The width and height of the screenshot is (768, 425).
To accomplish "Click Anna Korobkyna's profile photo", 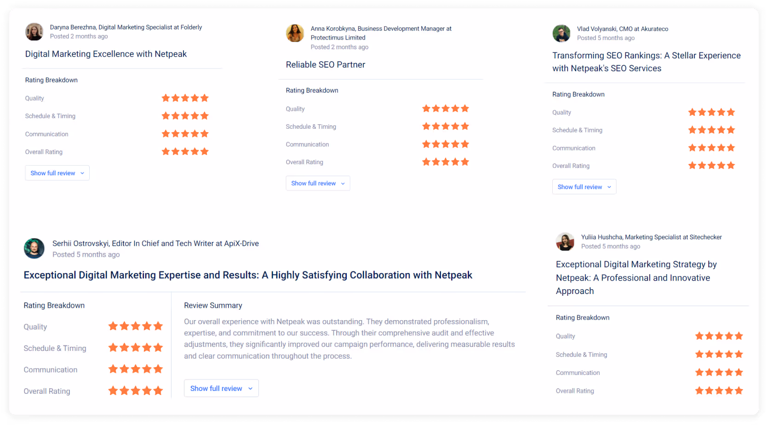I will pyautogui.click(x=295, y=33).
